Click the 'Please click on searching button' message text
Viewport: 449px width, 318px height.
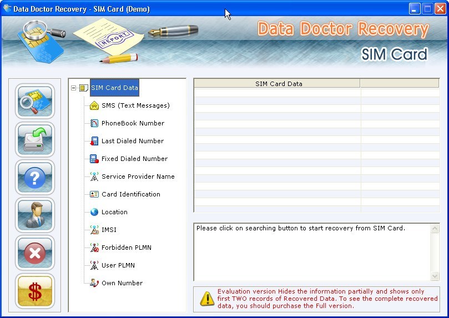301,228
